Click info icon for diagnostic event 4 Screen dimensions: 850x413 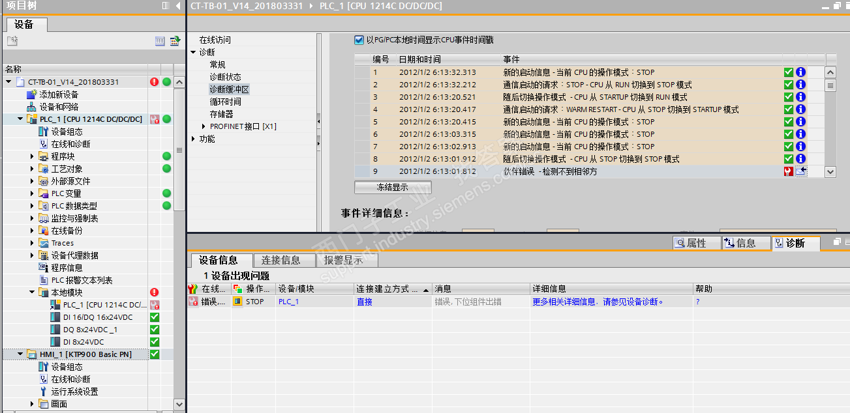pos(800,109)
